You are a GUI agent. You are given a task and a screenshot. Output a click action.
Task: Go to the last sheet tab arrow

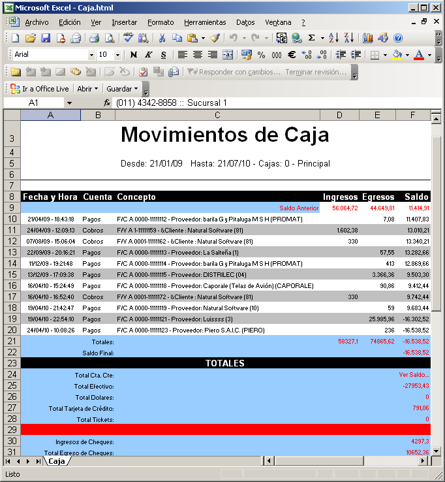[x=38, y=461]
